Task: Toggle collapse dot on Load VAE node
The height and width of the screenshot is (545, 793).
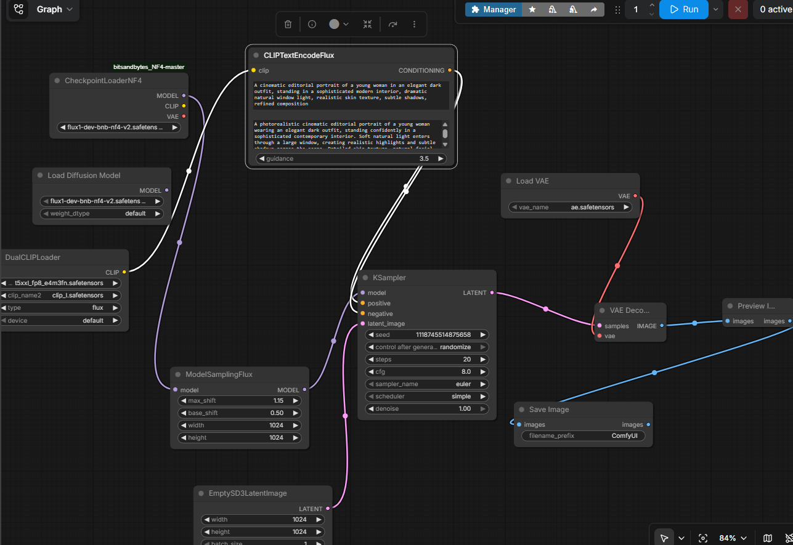Action: coord(509,181)
